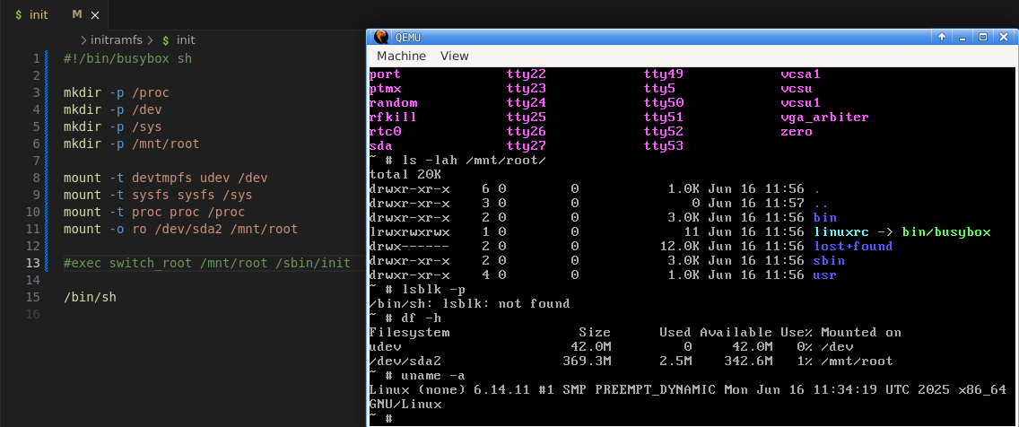Click line number 8 in the gutter
1019x427 pixels.
(x=37, y=179)
